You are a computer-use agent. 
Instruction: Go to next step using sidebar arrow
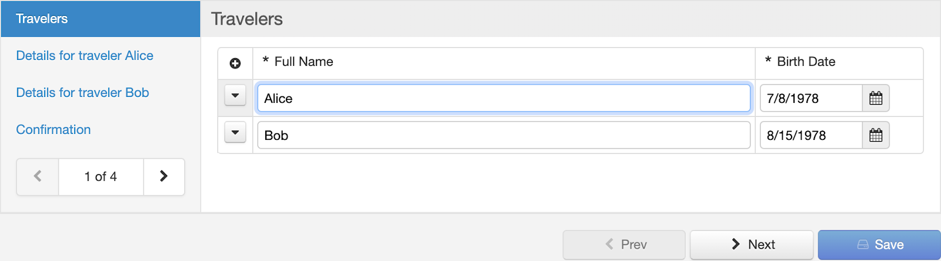[x=163, y=176]
